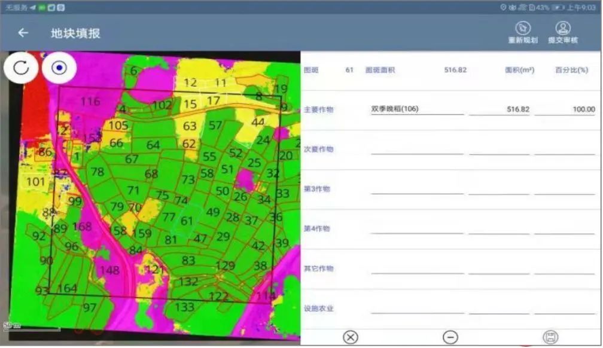This screenshot has width=603, height=348.
Task: Tap parcel 101 in yellow area
Action: (x=36, y=182)
